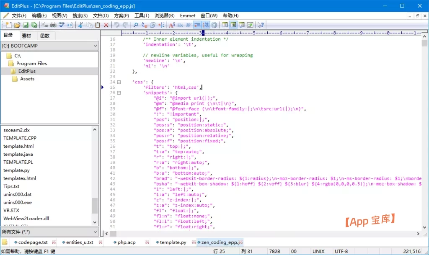Viewport: 429px width, 255px height.
Task: Switch to the 函数 side panel tab
Action: point(45,36)
